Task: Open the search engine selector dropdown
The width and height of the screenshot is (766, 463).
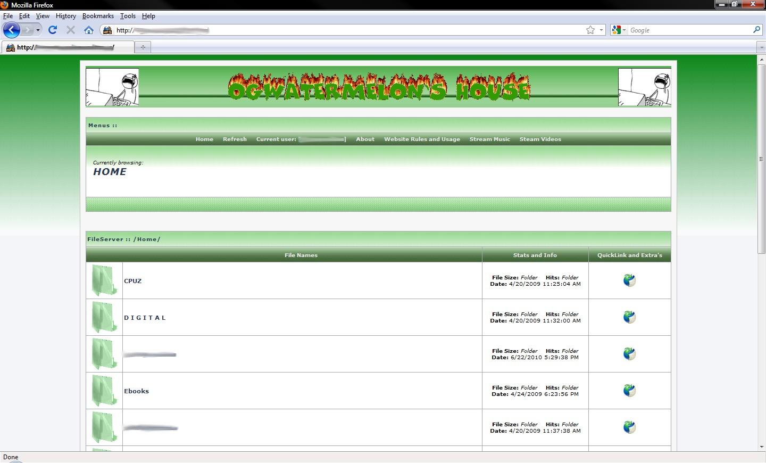Action: [624, 30]
